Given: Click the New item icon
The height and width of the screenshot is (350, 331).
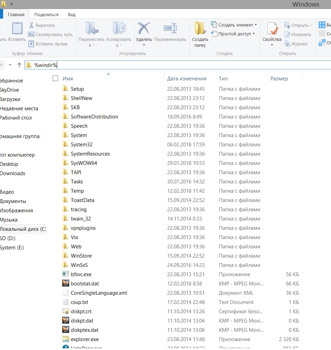Looking at the screenshot, I should (214, 24).
